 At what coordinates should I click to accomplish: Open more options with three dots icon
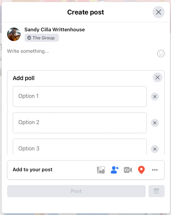(155, 170)
